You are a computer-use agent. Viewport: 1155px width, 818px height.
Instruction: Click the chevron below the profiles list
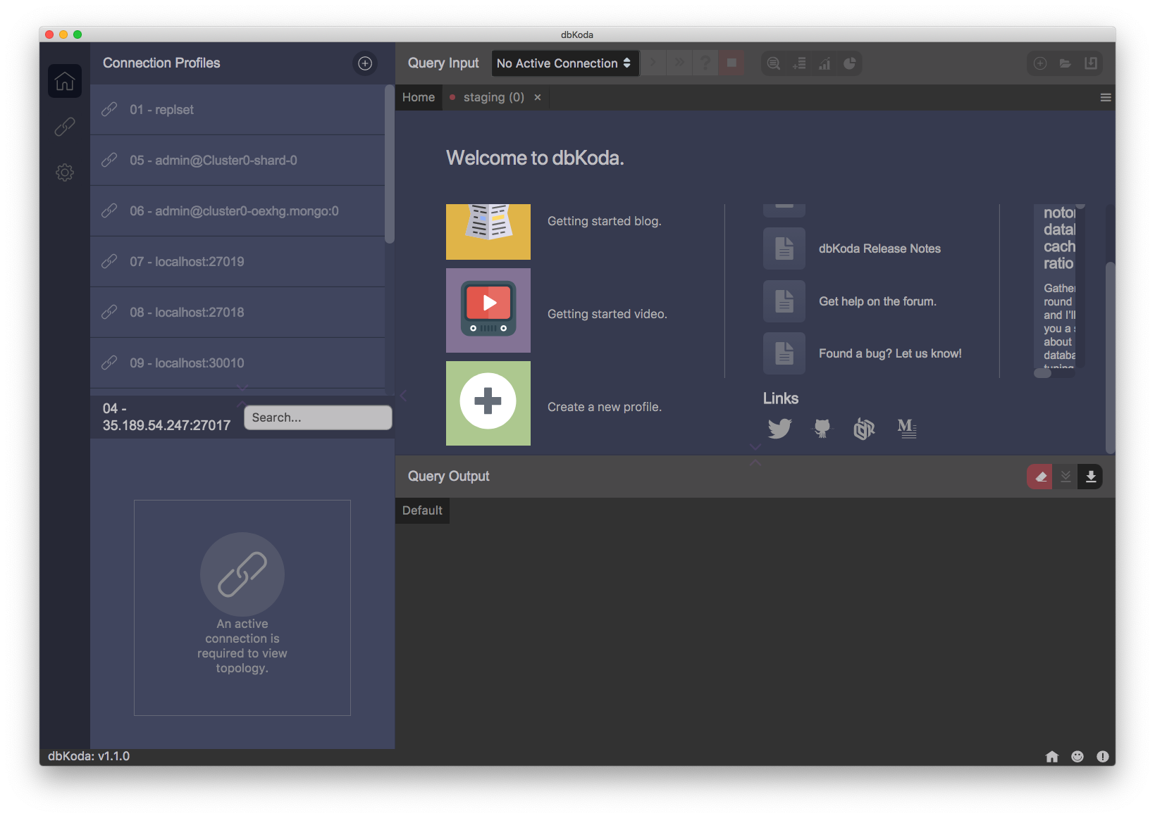(x=242, y=388)
